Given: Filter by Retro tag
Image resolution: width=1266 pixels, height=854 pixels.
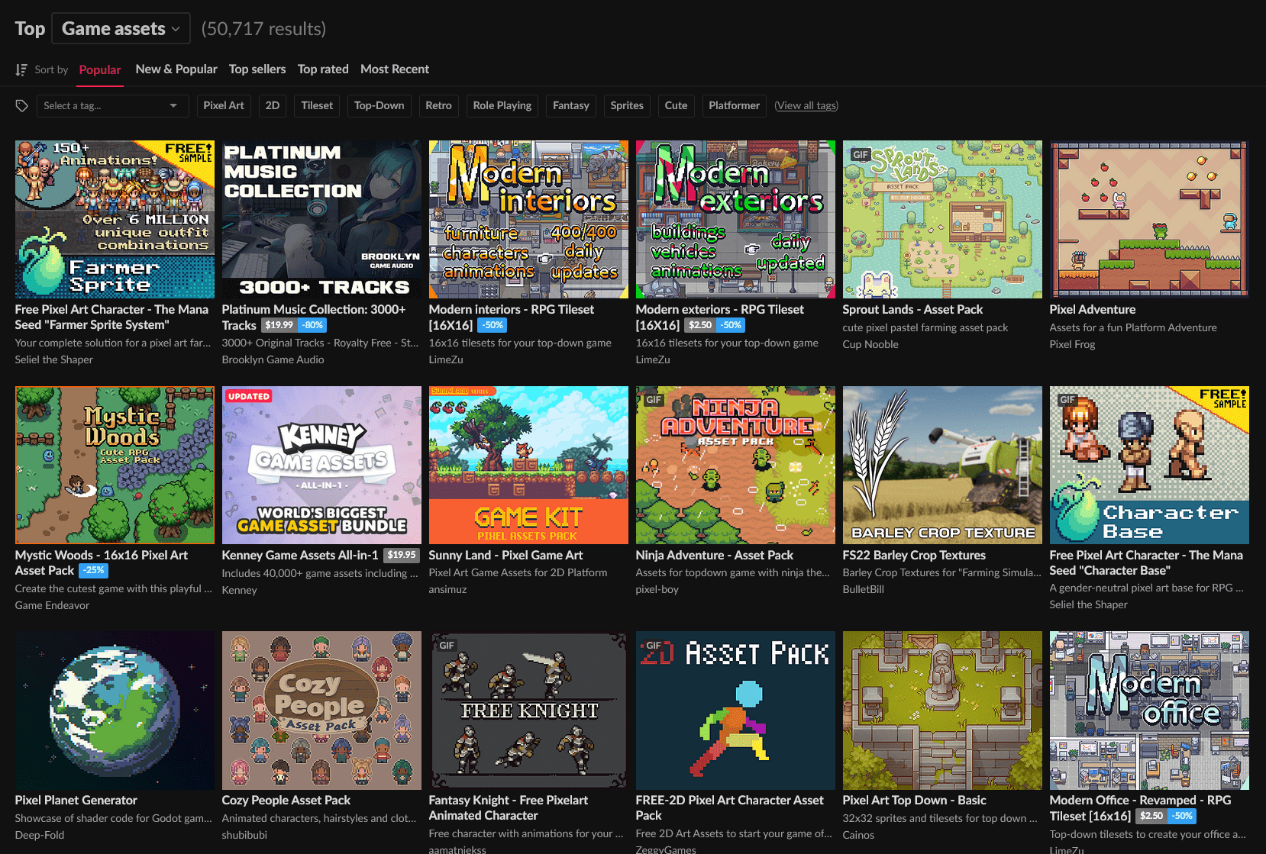Looking at the screenshot, I should (x=438, y=105).
